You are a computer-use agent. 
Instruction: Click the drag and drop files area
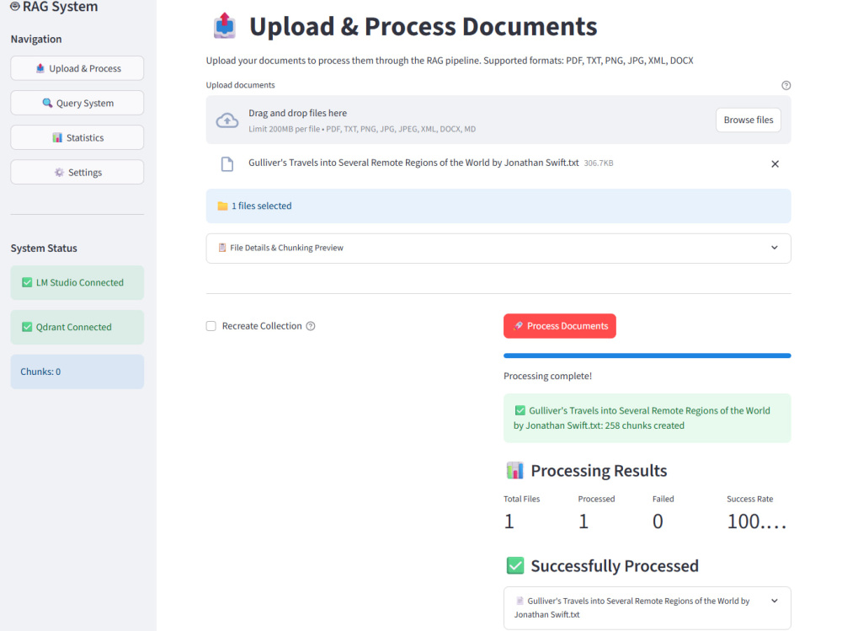coord(498,120)
